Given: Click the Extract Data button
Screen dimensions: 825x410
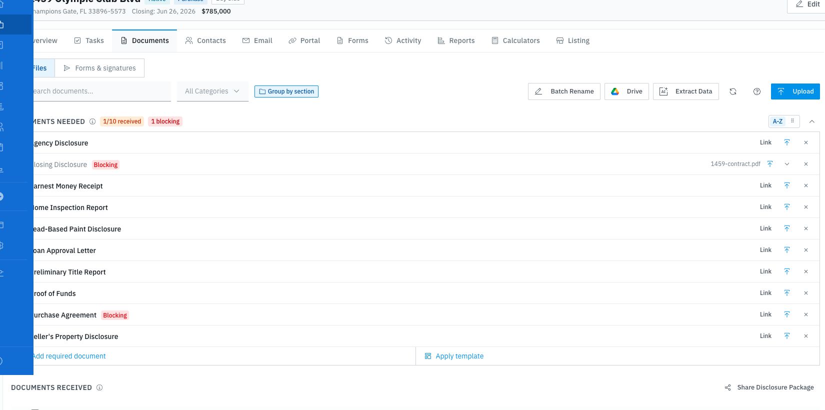Looking at the screenshot, I should pos(686,91).
